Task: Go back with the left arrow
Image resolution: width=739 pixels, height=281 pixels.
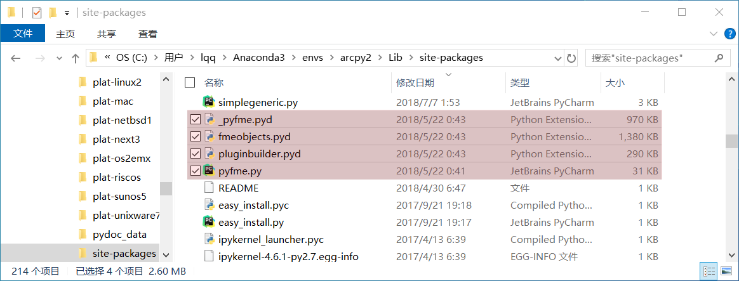Action: 15,58
